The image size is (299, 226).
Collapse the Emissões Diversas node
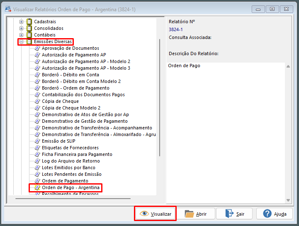click(22, 41)
